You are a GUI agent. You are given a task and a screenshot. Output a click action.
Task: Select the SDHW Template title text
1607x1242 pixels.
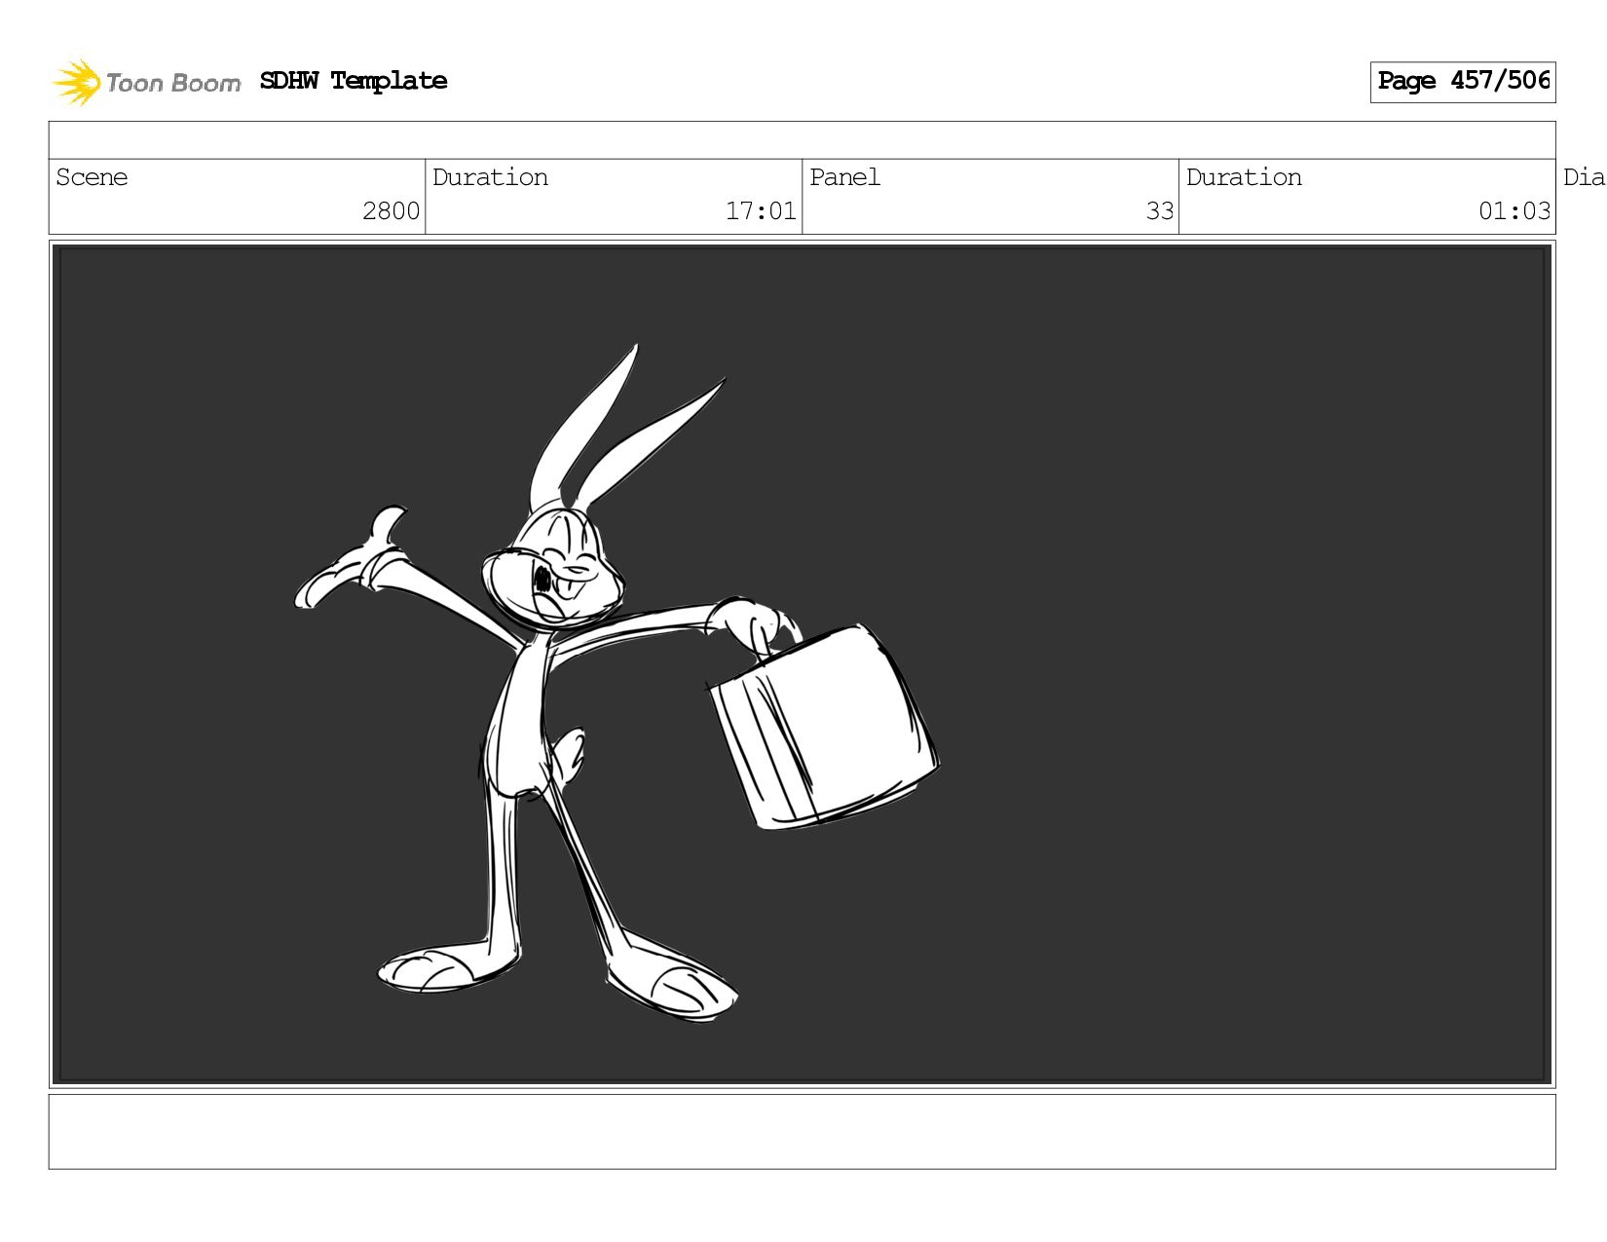(x=354, y=81)
